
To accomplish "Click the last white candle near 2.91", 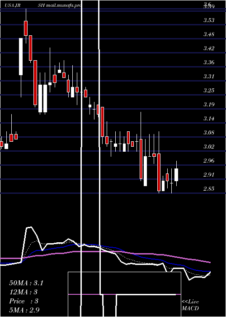I will coord(176,175).
